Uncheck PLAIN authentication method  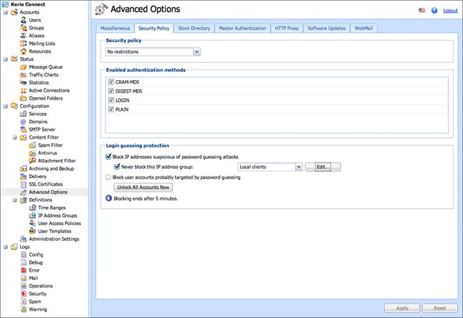(111, 109)
